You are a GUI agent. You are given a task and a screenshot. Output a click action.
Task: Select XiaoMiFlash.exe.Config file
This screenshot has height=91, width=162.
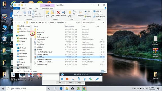click(x=44, y=59)
